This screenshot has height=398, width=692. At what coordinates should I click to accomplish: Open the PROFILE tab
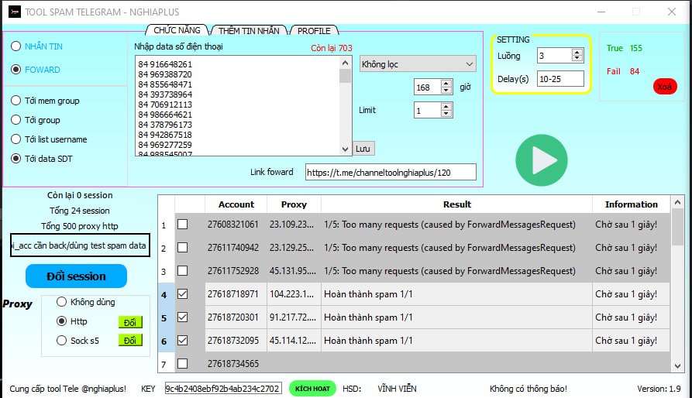click(x=314, y=31)
